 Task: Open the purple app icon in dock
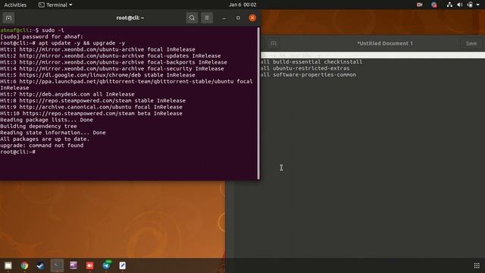[74, 265]
